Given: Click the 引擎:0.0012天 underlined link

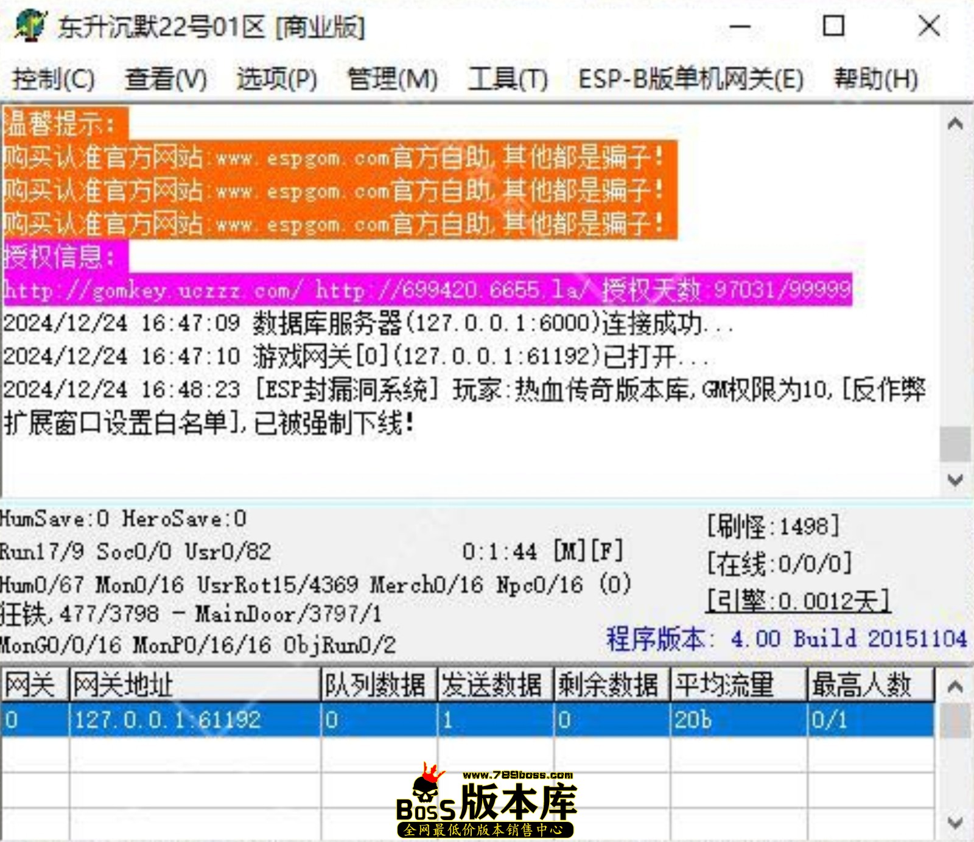Looking at the screenshot, I should coord(798,602).
